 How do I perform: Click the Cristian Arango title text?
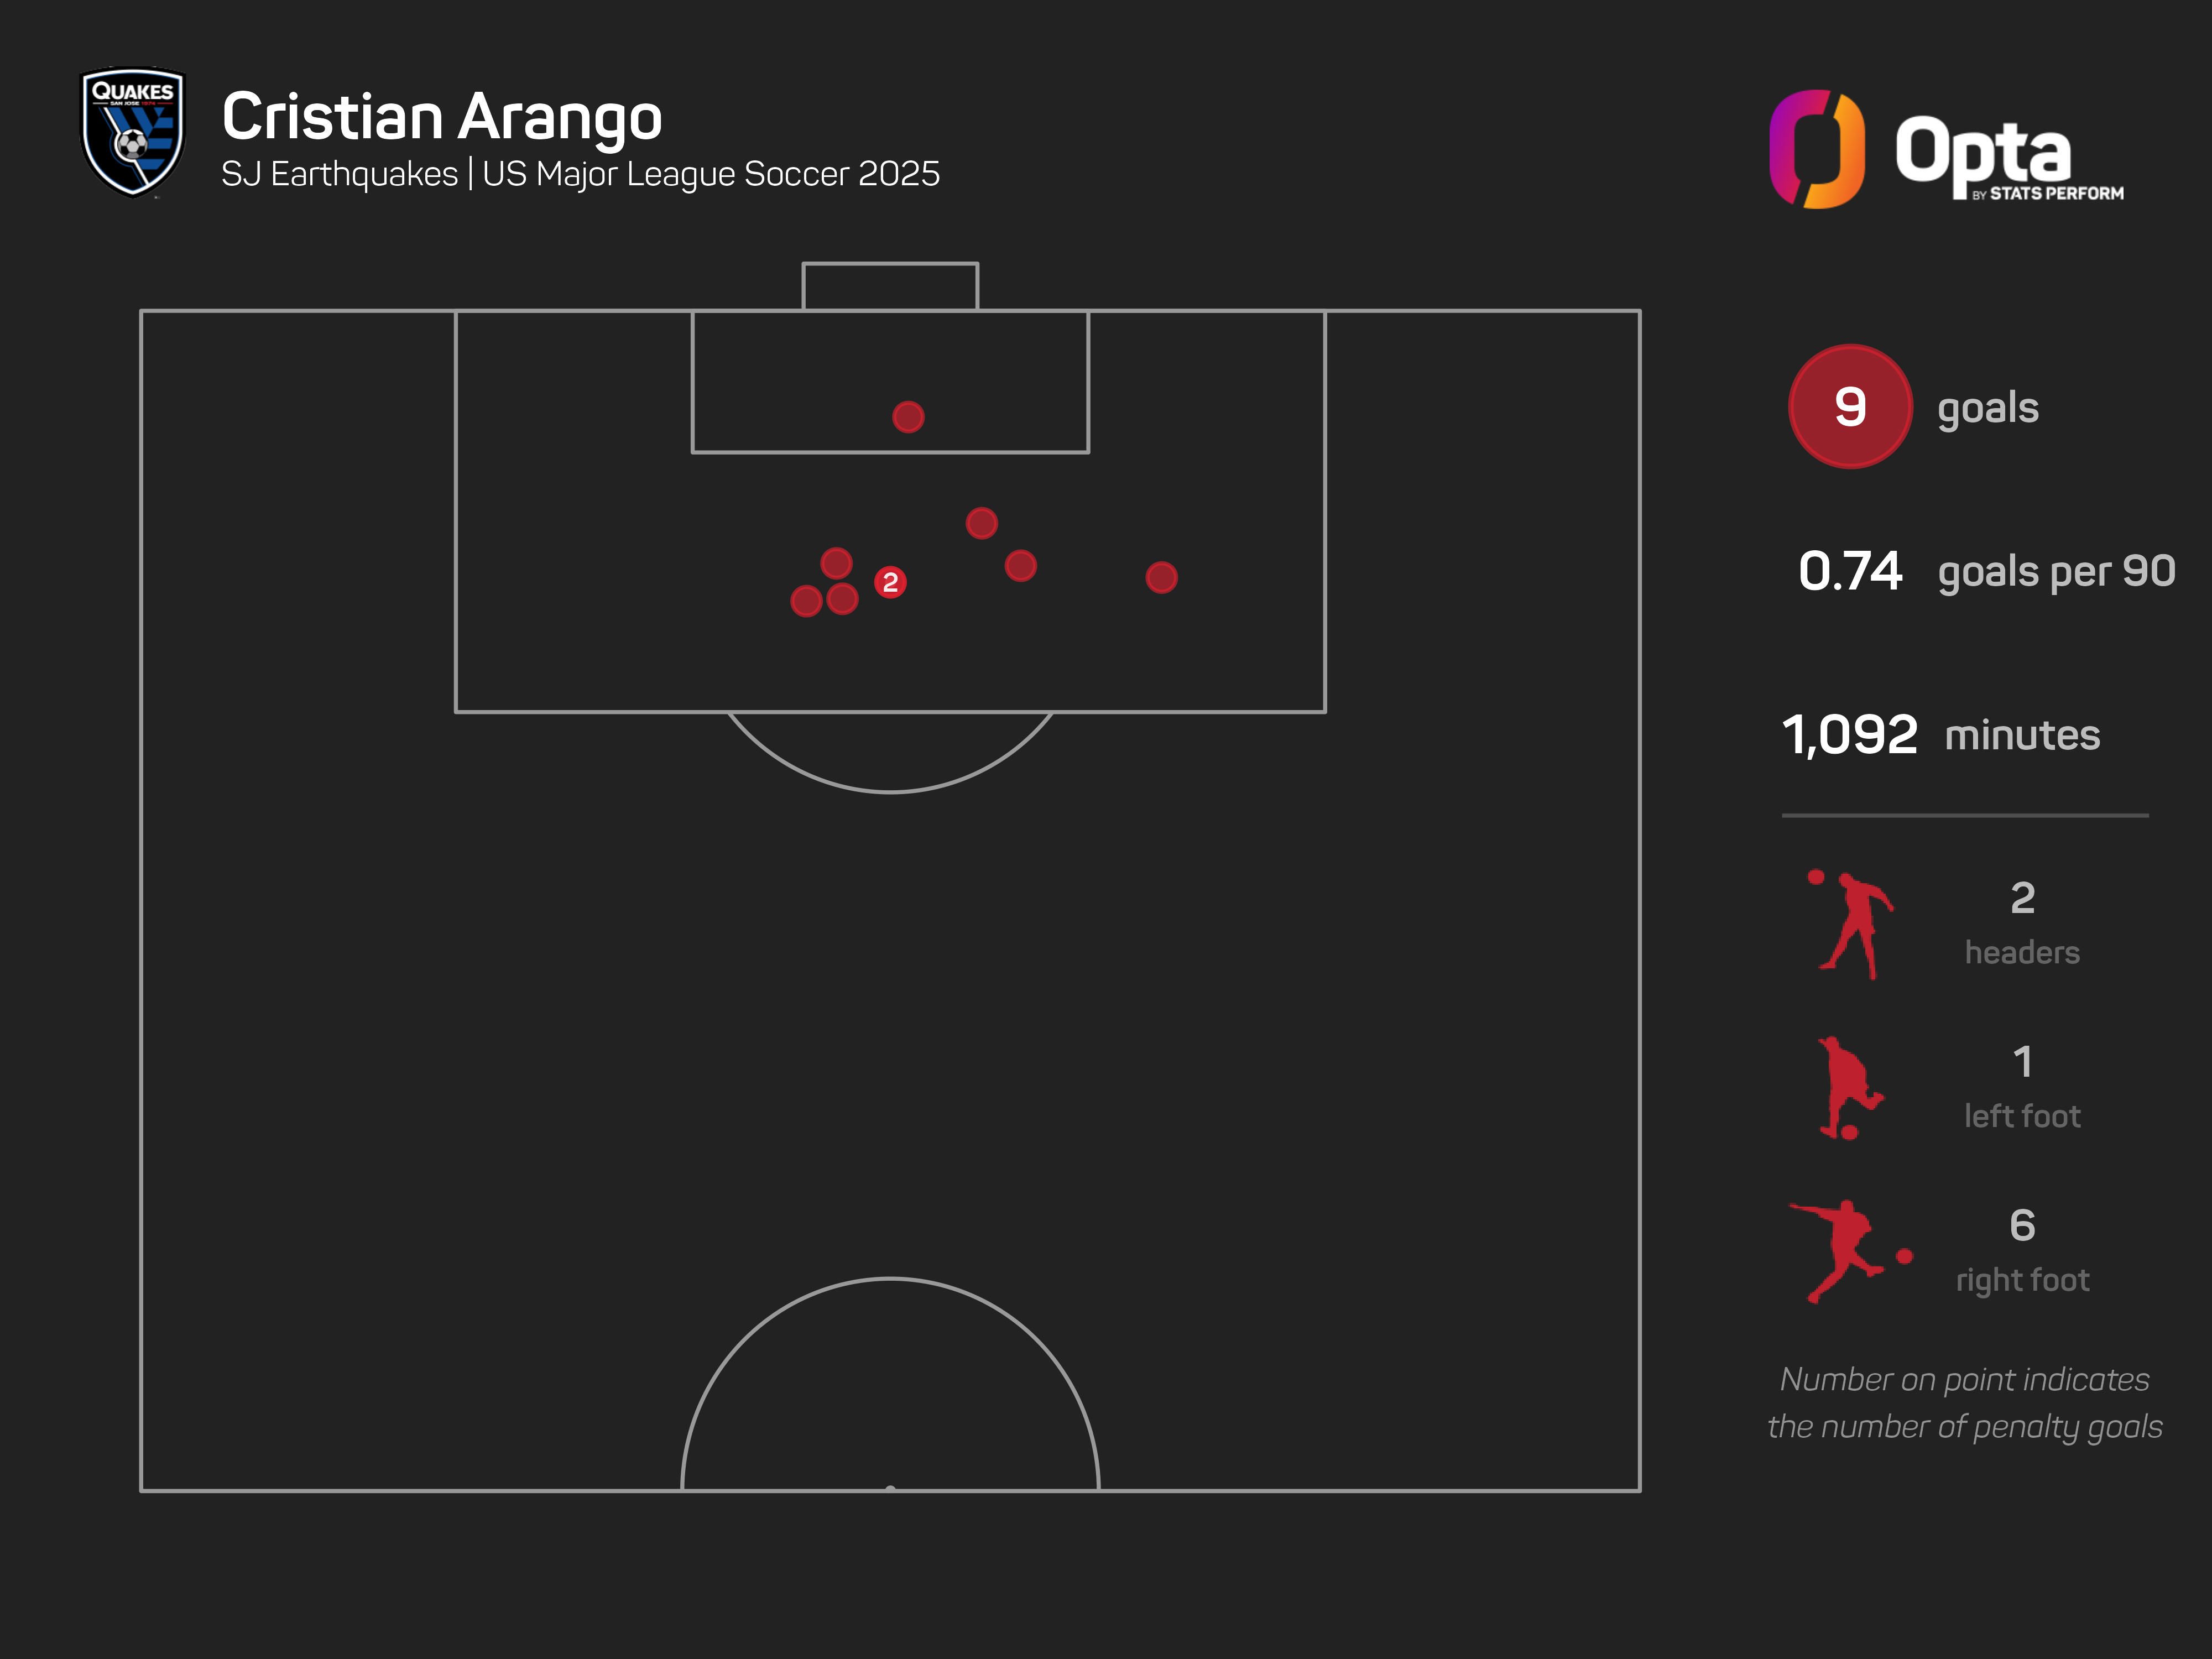[x=441, y=117]
